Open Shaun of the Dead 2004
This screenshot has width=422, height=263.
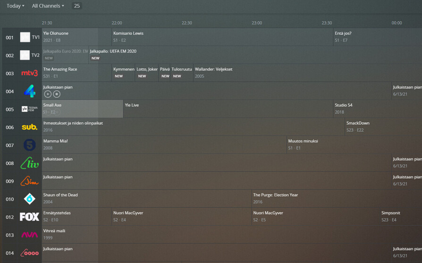(x=147, y=199)
